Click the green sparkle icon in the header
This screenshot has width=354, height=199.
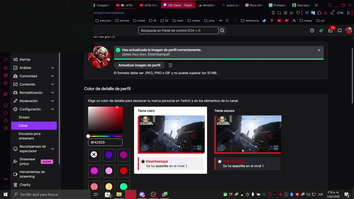tap(321, 30)
